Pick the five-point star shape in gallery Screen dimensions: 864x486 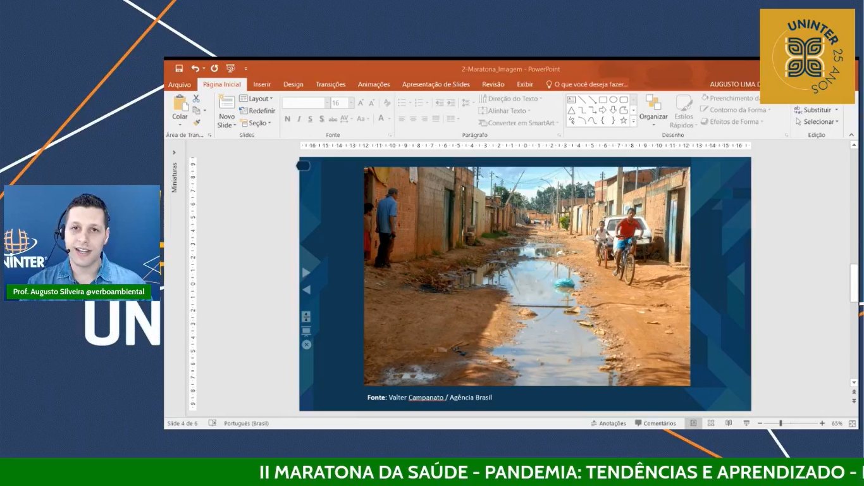pos(624,120)
